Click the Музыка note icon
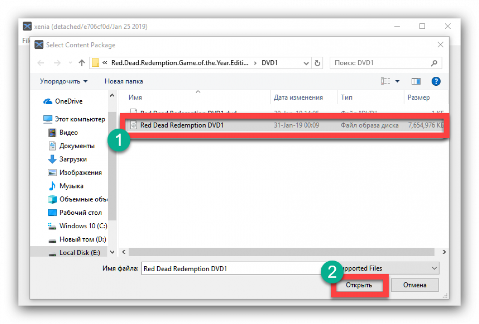The image size is (479, 324). pyautogui.click(x=52, y=186)
